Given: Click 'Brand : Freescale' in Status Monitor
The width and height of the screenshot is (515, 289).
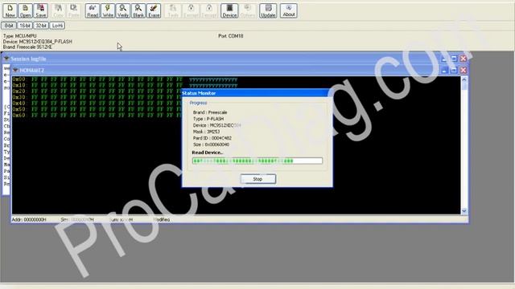Looking at the screenshot, I should [210, 112].
